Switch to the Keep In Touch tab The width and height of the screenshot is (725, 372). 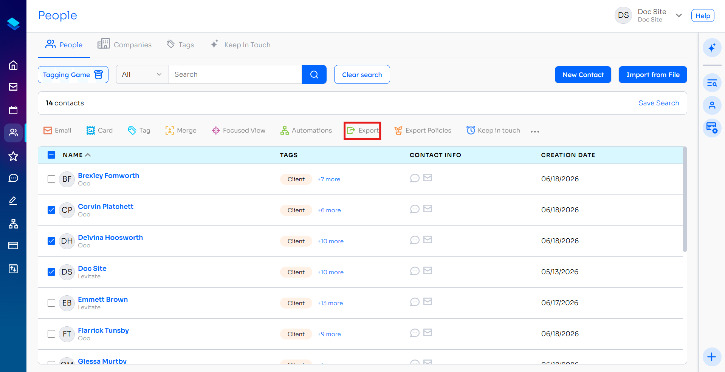(x=240, y=45)
